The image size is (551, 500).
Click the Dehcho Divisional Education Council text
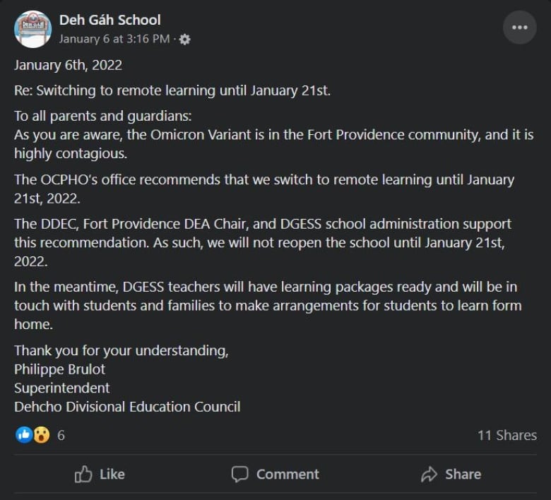127,407
